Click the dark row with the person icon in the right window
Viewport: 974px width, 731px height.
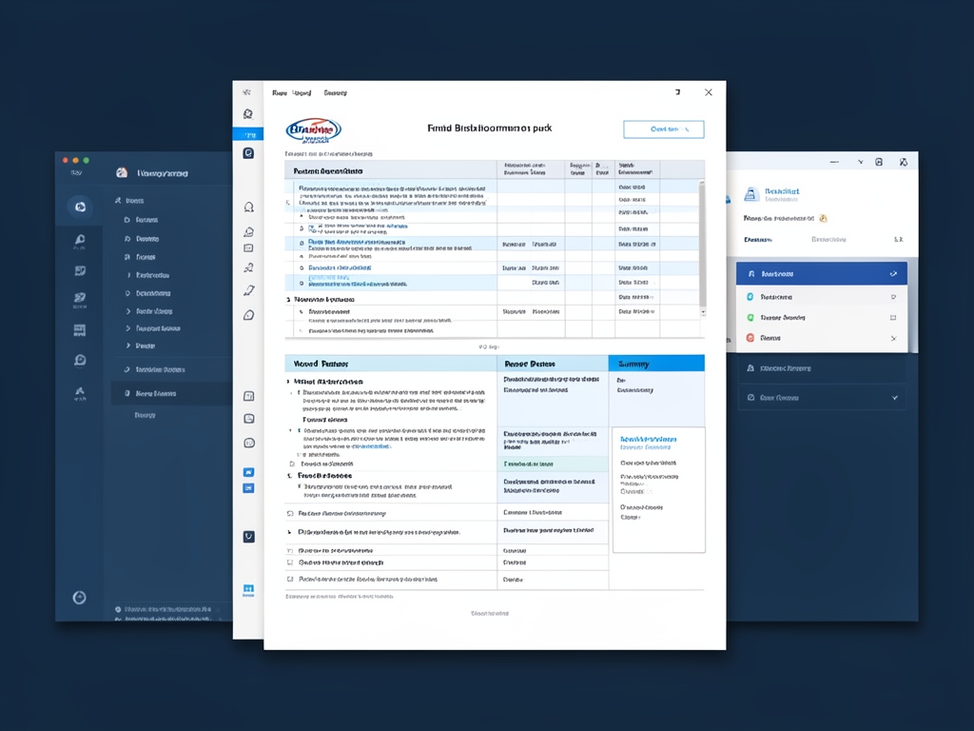tap(821, 368)
